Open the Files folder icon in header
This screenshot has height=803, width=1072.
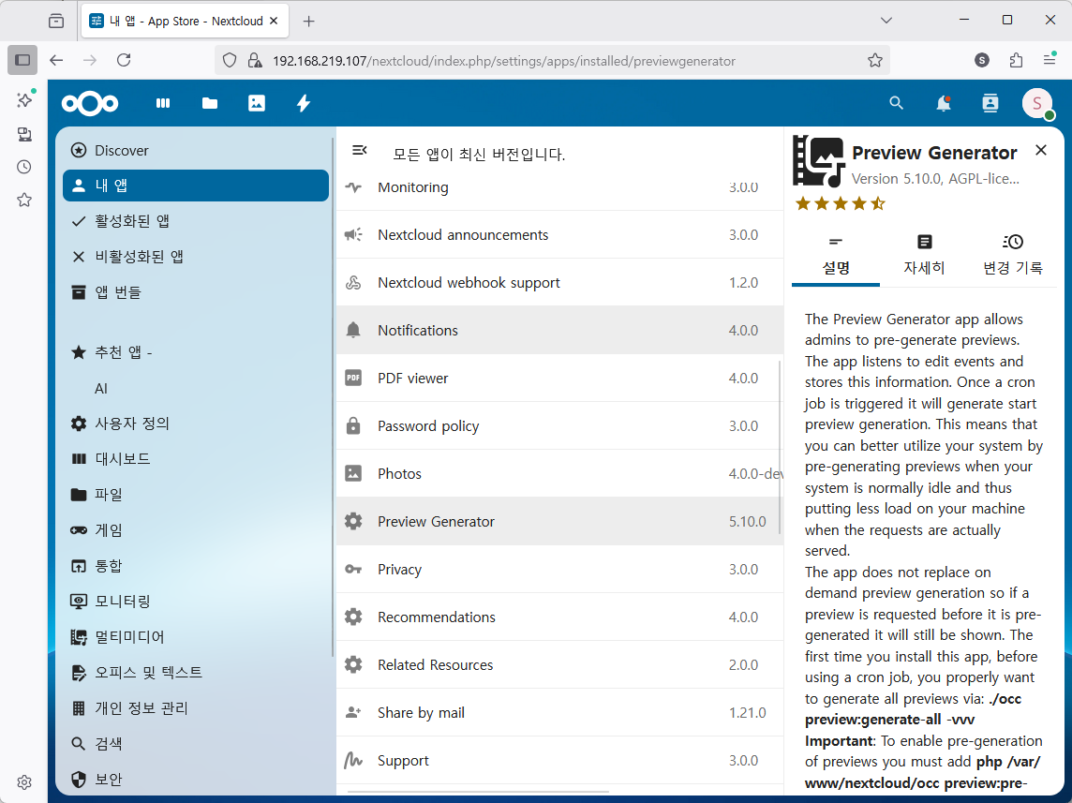(210, 103)
